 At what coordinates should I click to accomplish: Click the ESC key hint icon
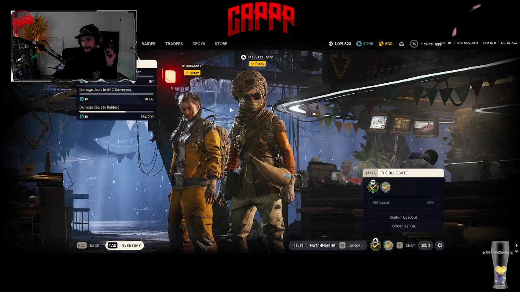point(82,245)
